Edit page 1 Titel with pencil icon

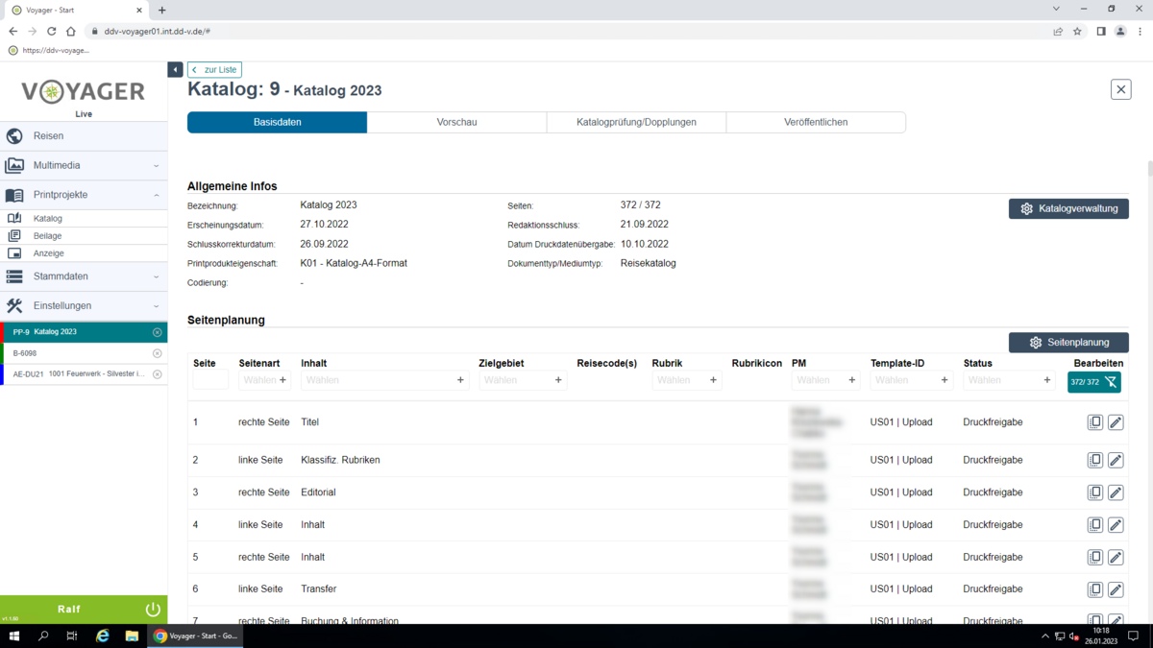point(1116,422)
